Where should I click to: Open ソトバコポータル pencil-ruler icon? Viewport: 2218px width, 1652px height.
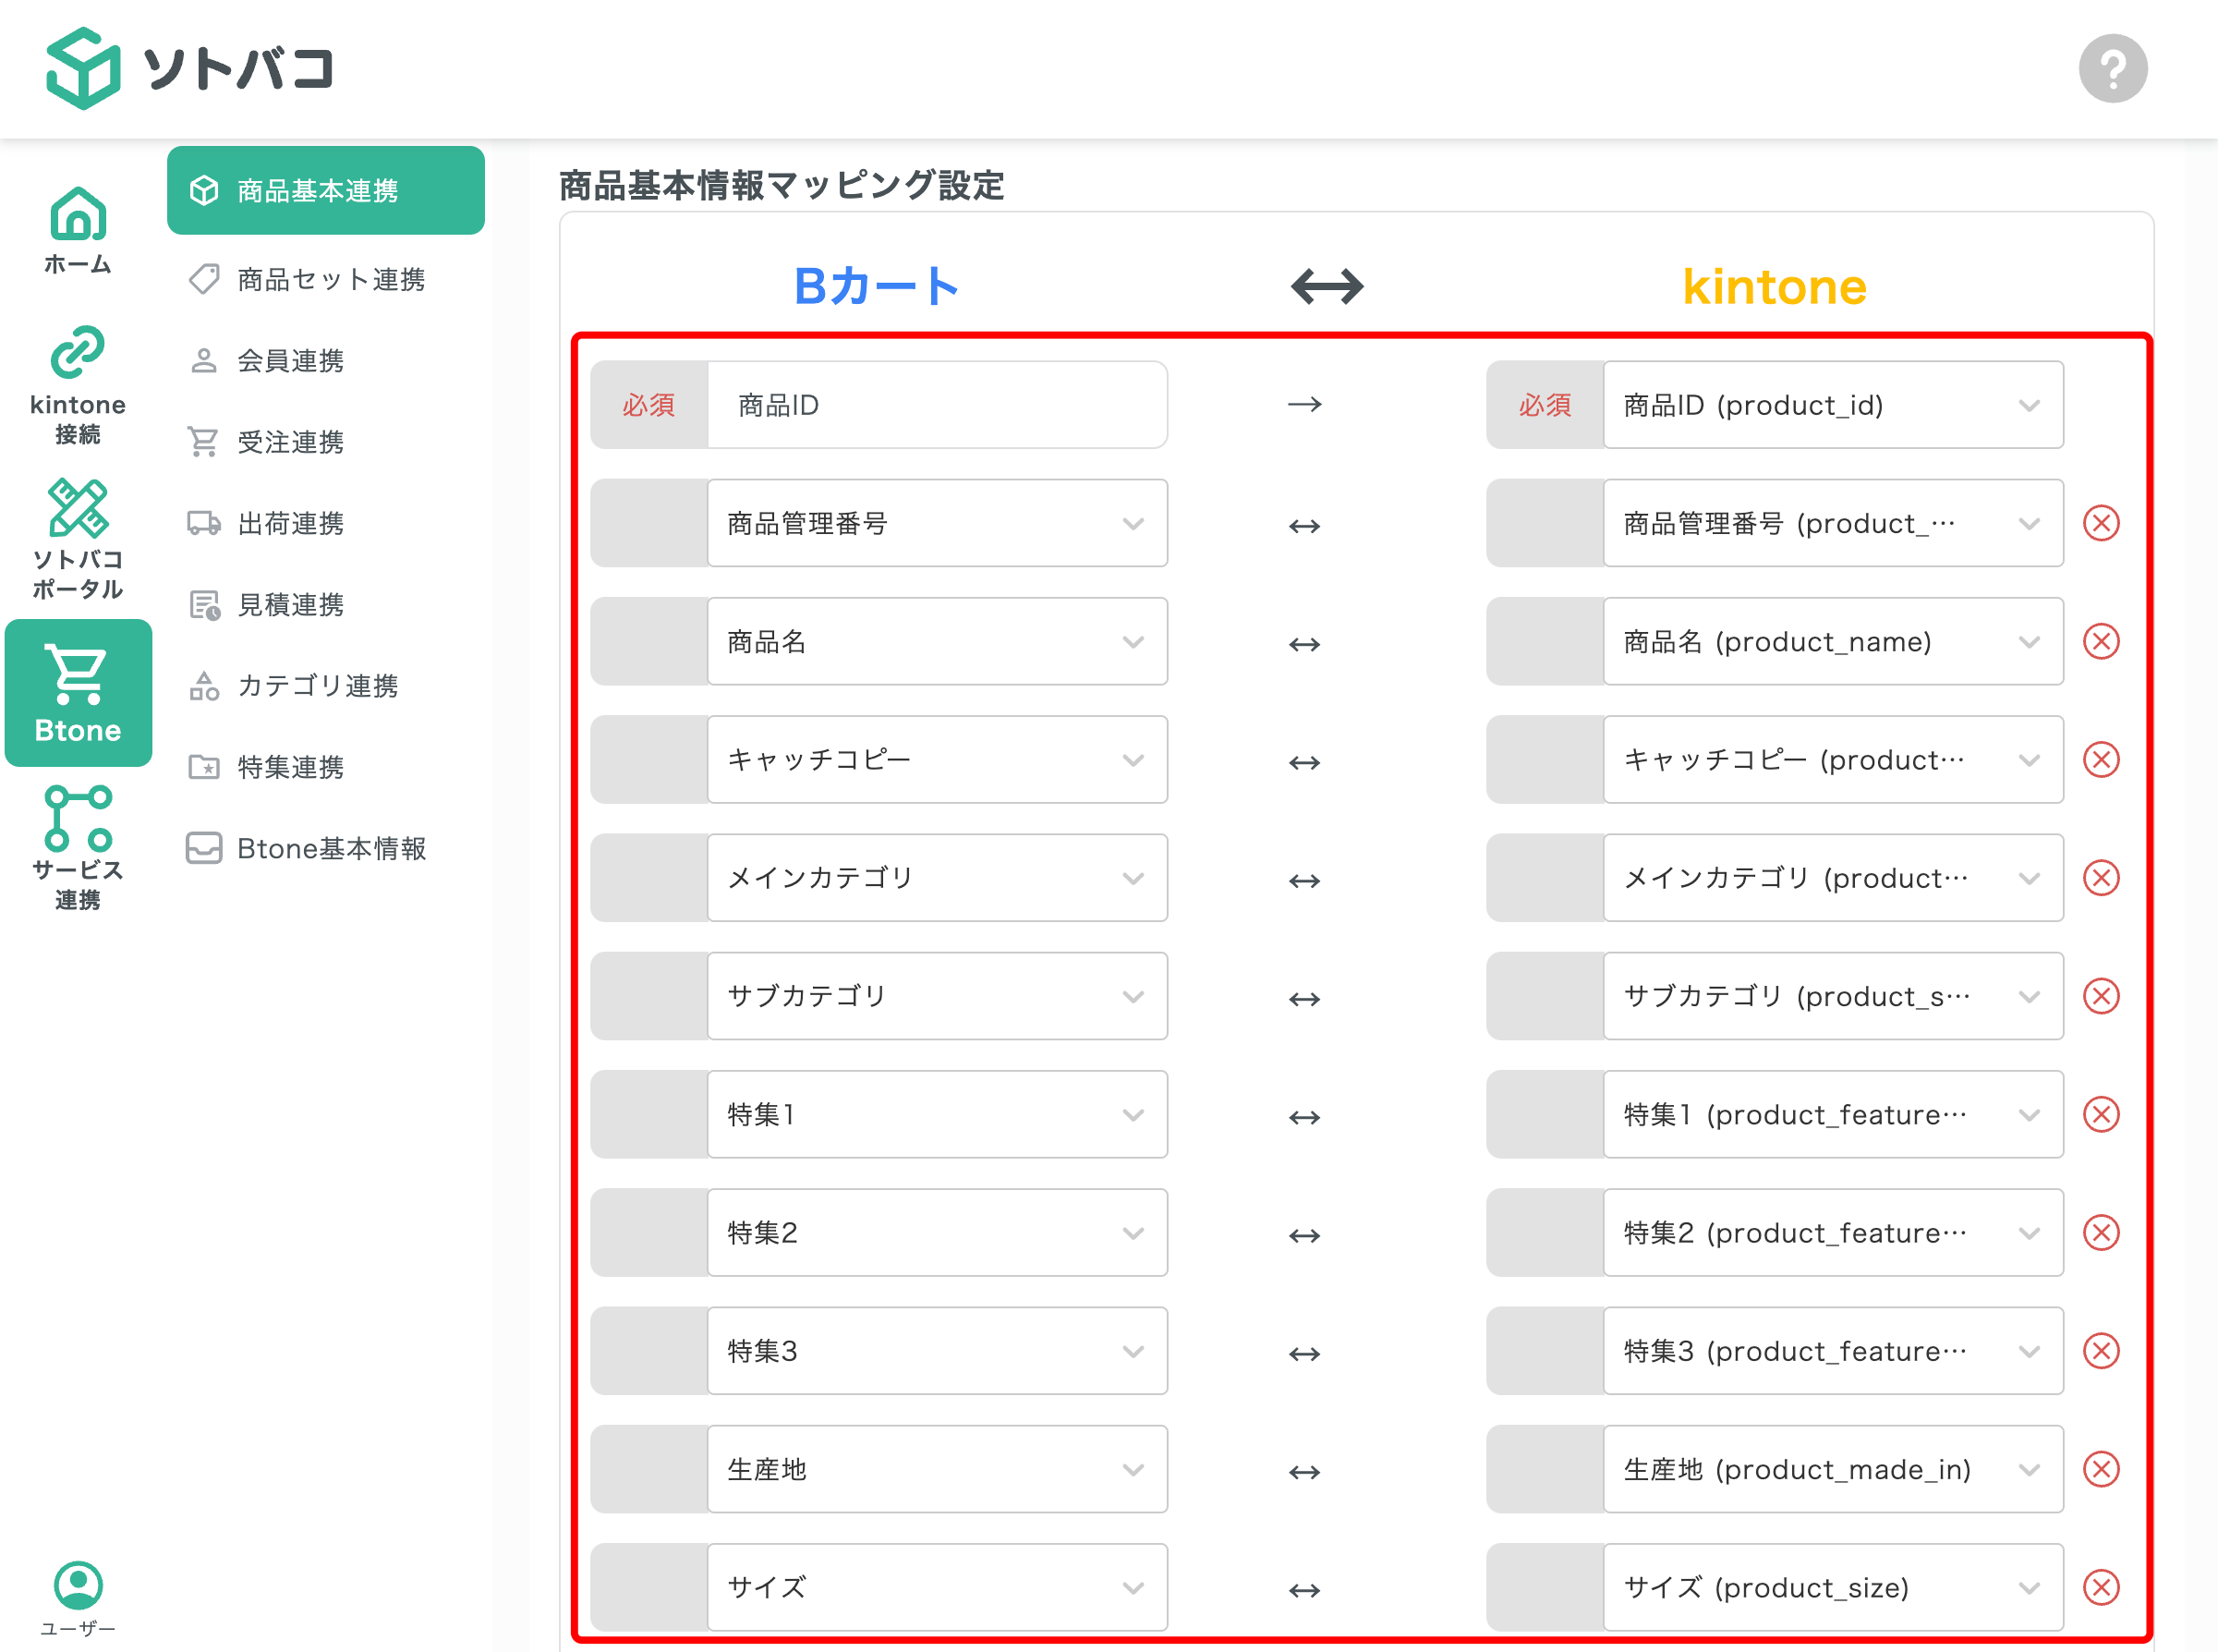point(78,508)
